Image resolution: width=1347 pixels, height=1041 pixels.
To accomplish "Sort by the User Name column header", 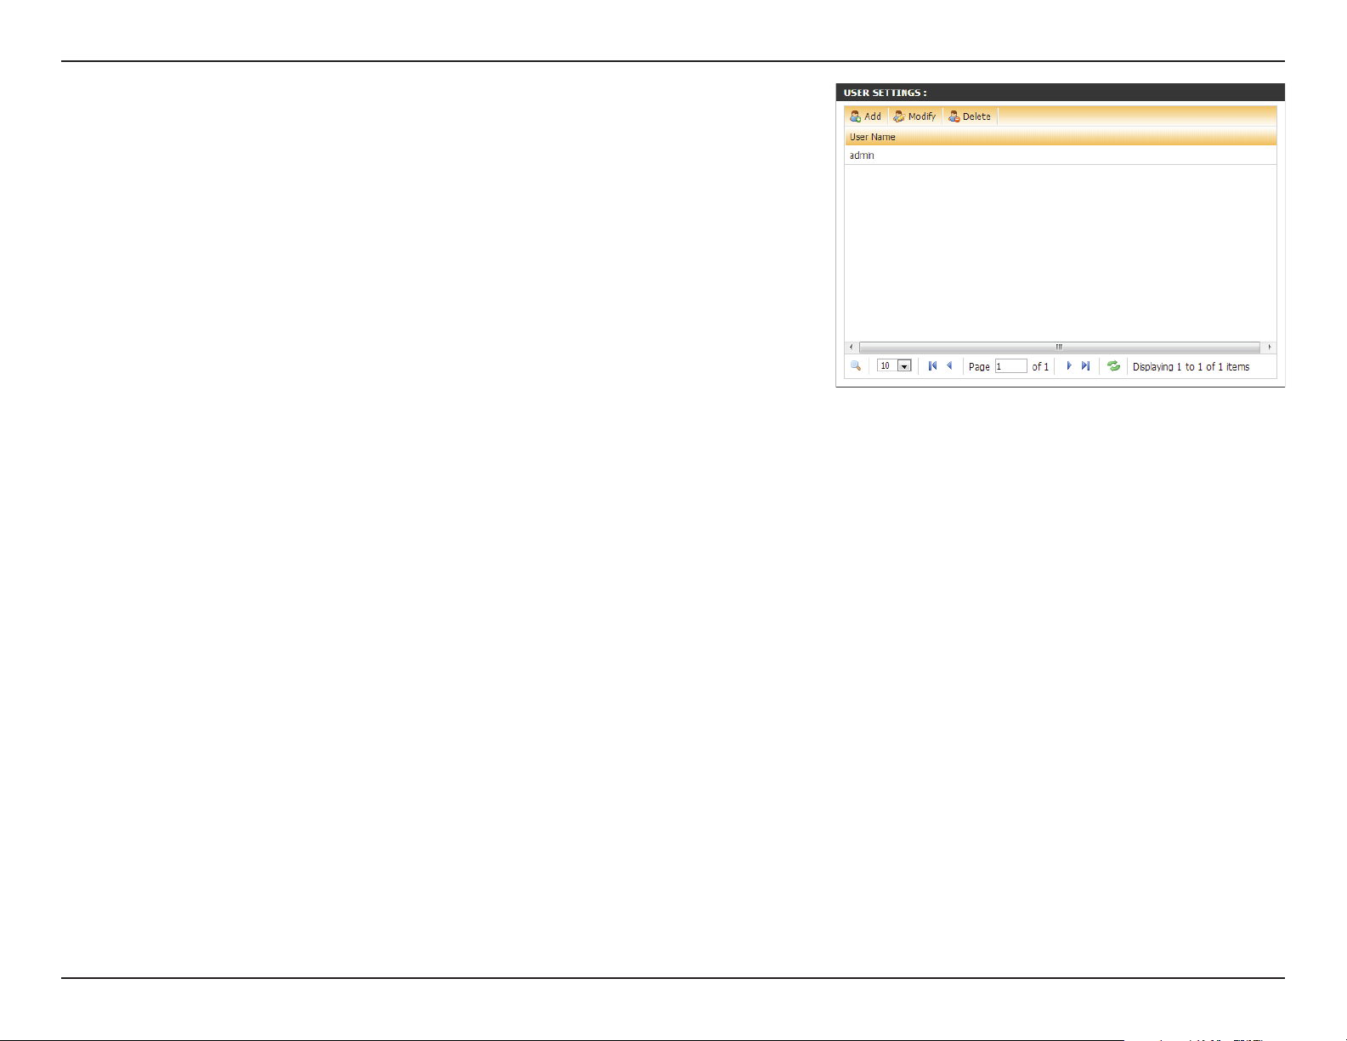I will coord(873,137).
